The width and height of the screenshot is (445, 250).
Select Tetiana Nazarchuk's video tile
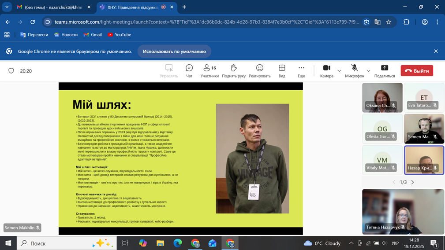(x=403, y=212)
